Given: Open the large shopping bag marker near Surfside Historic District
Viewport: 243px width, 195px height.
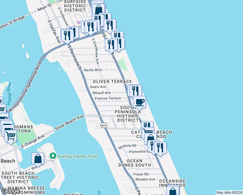Looking at the screenshot, I should point(99,10).
